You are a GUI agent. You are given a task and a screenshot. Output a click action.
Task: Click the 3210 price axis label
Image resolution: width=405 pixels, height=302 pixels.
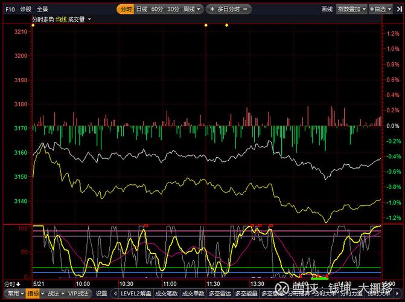click(21, 31)
